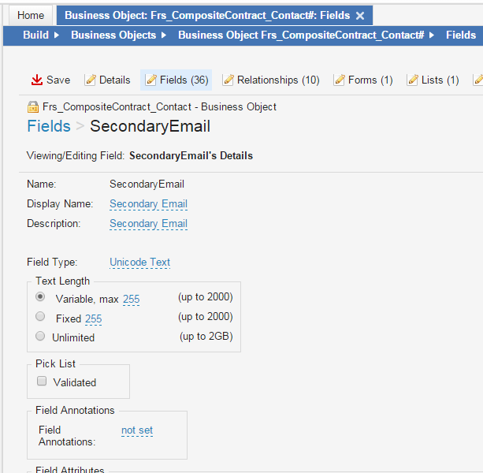The width and height of the screenshot is (483, 473).
Task: Edit the Display Name Secondary Email value
Action: 148,204
